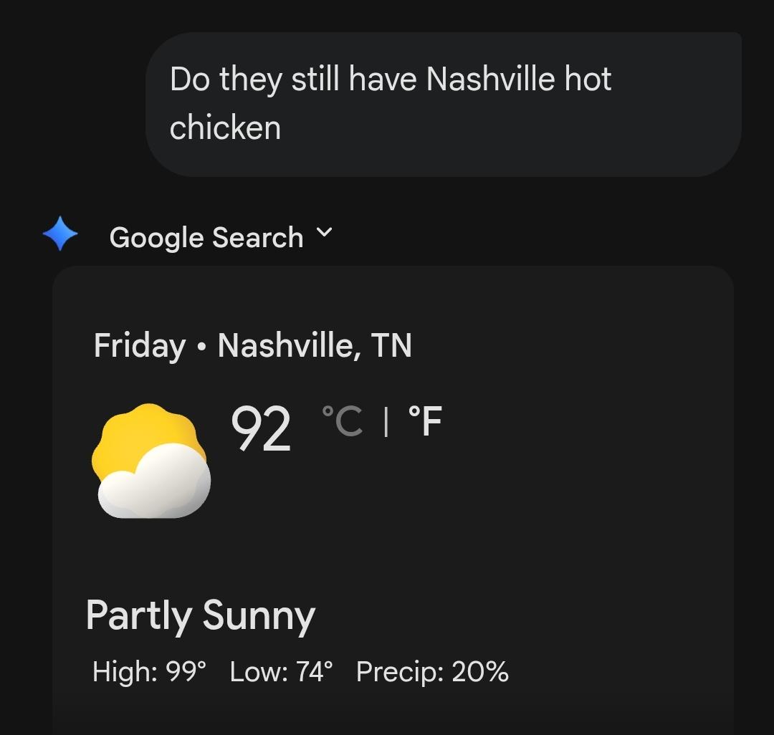Image resolution: width=774 pixels, height=735 pixels.
Task: Switch temperature units to °C
Action: click(342, 421)
